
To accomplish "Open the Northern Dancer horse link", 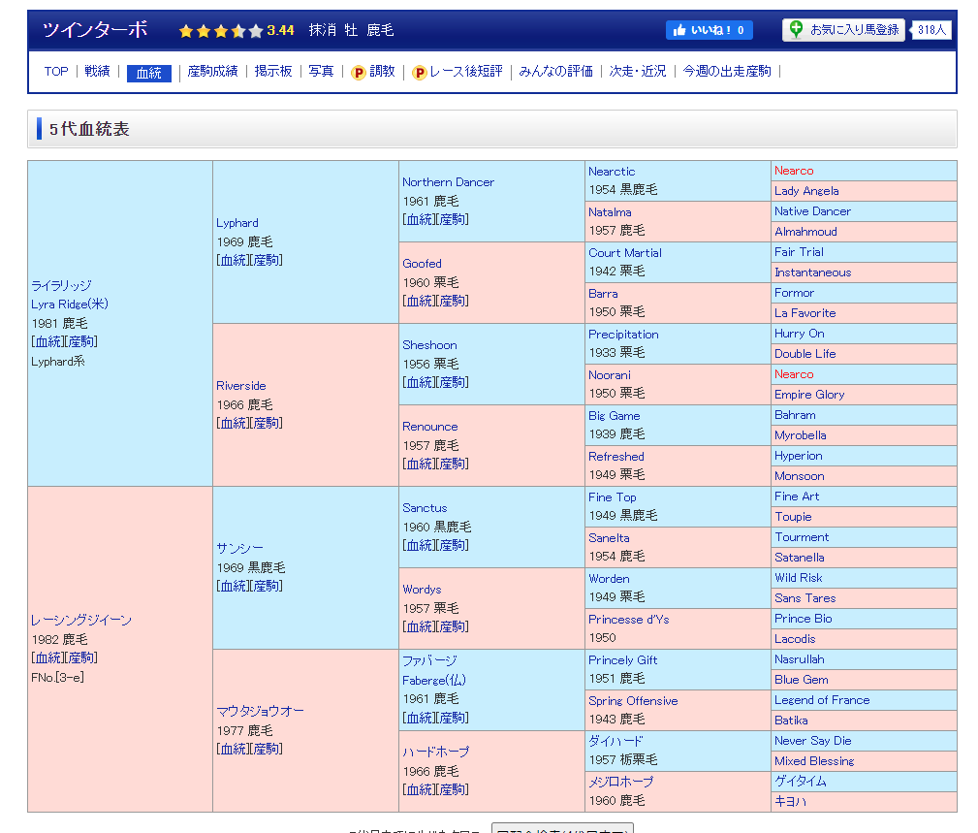I will coord(448,182).
